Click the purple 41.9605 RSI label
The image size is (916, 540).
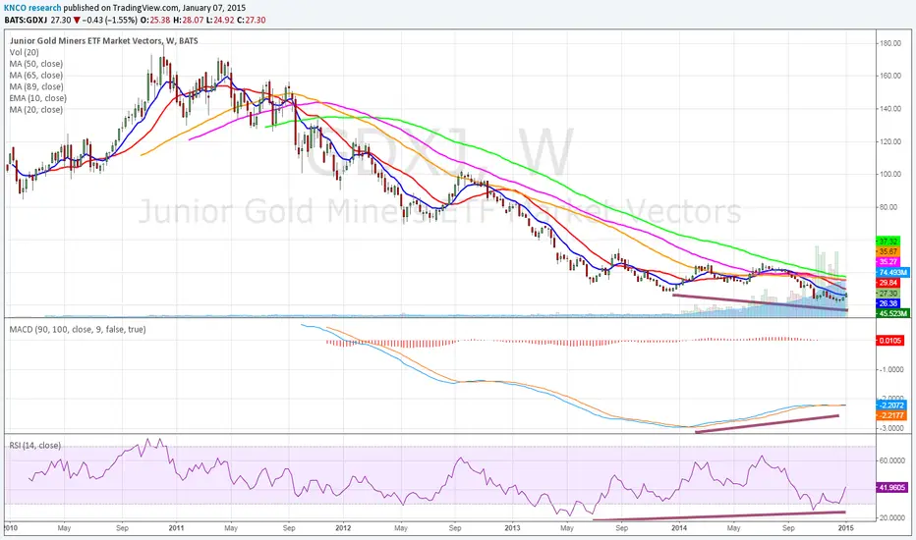pyautogui.click(x=892, y=487)
